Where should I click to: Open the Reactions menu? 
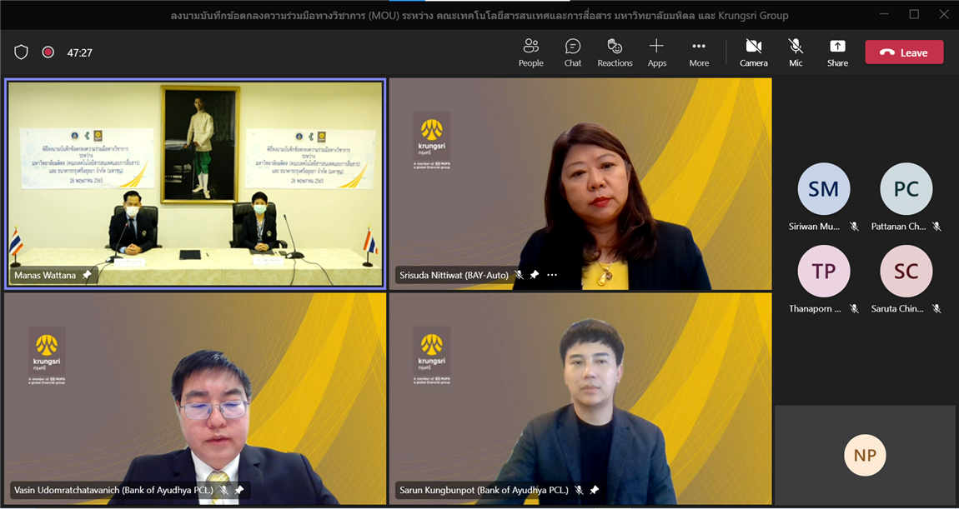(615, 52)
